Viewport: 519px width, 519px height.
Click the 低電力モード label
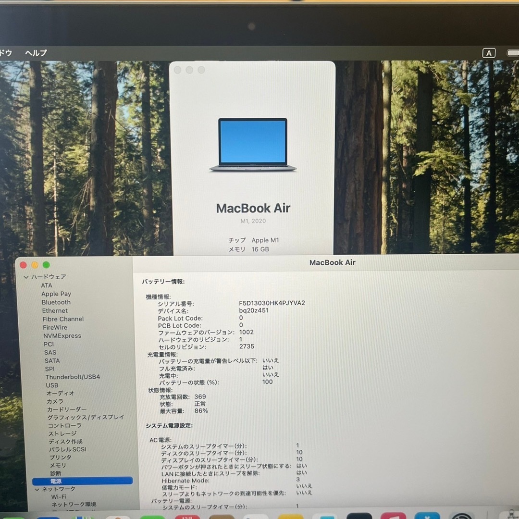click(x=179, y=487)
